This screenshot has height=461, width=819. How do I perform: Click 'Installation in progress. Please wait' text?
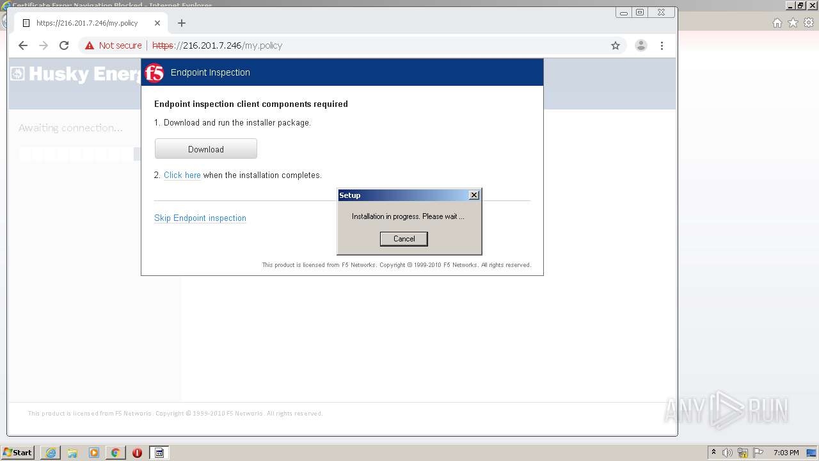408,216
